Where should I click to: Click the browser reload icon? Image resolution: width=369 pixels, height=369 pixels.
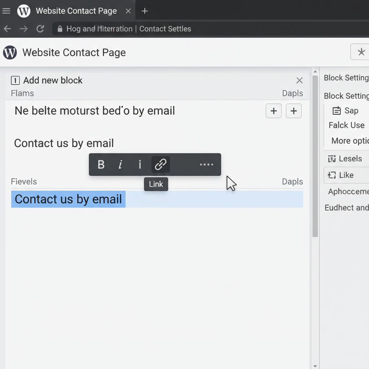[40, 29]
